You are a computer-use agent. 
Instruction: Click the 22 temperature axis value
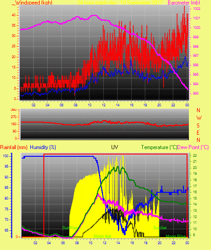tap(195, 155)
